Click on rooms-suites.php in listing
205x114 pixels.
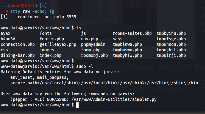click(132, 34)
